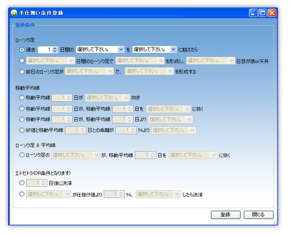
Task: Select the が仕掛け値より settlement radio
Action: click(22, 194)
